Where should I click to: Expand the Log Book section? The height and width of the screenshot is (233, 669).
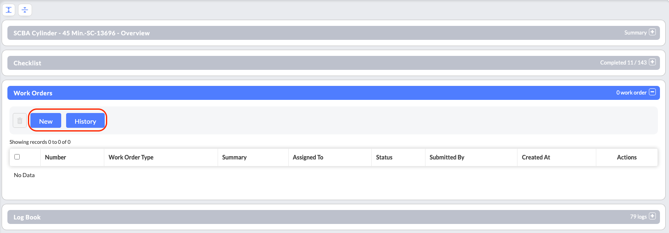pyautogui.click(x=652, y=216)
